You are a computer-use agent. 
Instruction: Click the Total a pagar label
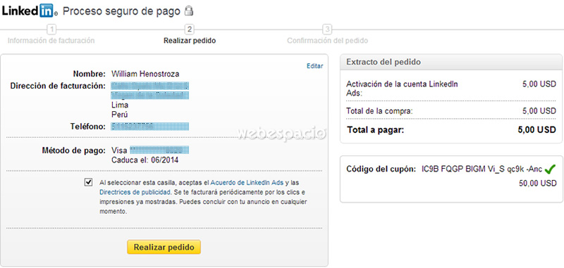tap(376, 130)
